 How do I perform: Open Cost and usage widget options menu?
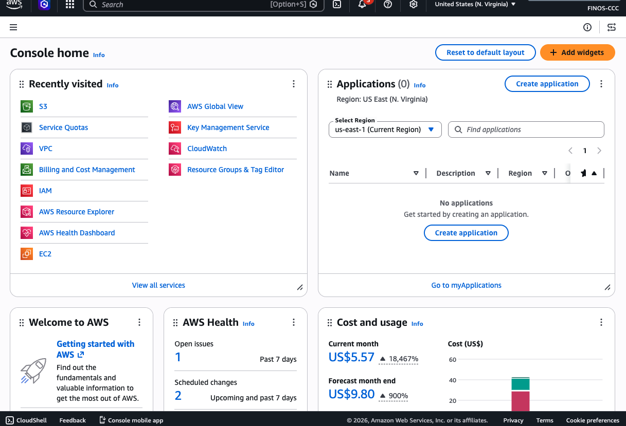601,322
